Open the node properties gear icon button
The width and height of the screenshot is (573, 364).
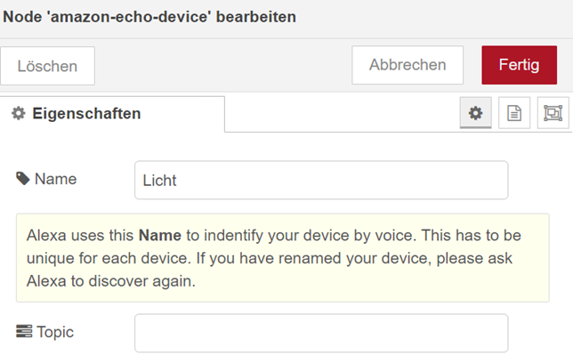click(475, 113)
